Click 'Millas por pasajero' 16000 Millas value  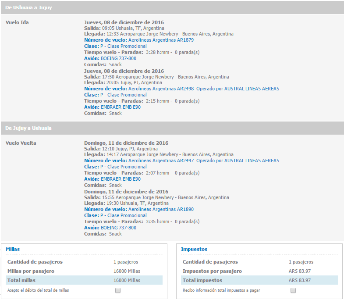[127, 271]
